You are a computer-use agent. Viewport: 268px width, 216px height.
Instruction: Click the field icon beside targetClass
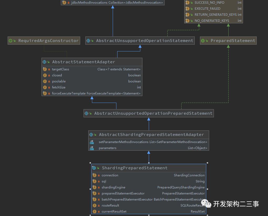coord(45,69)
